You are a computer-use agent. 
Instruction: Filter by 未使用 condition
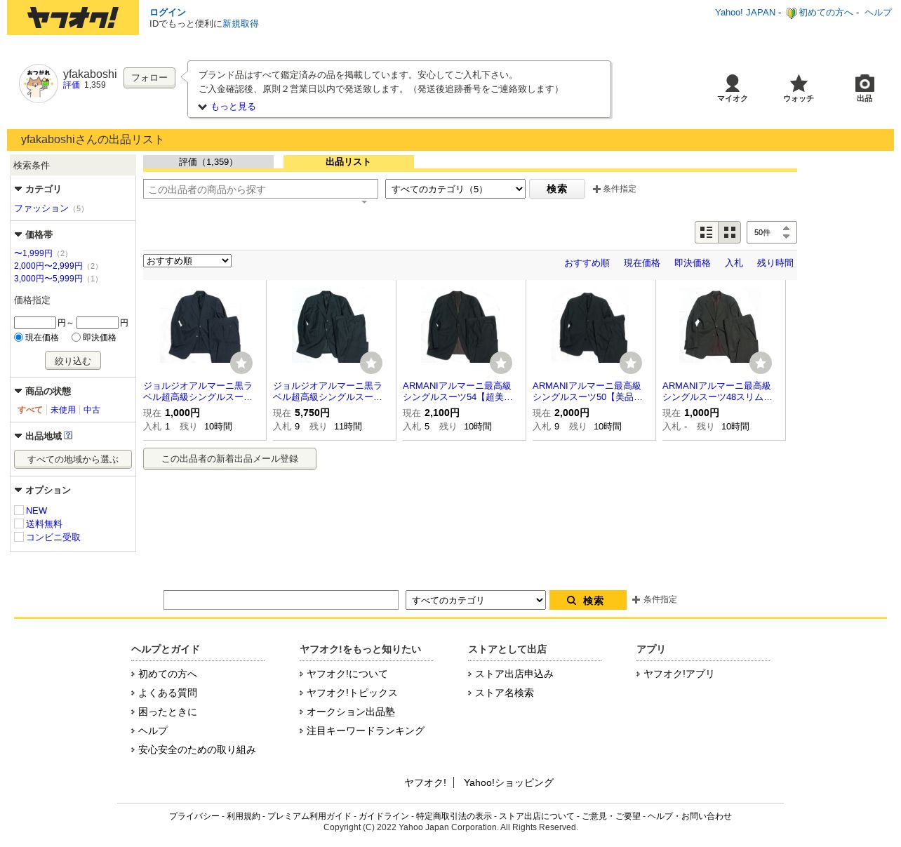pos(63,410)
